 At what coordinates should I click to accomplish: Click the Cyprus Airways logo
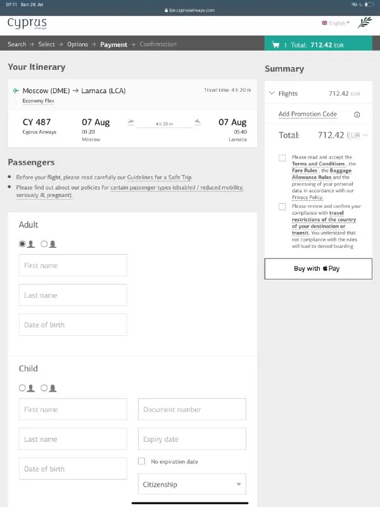(27, 24)
